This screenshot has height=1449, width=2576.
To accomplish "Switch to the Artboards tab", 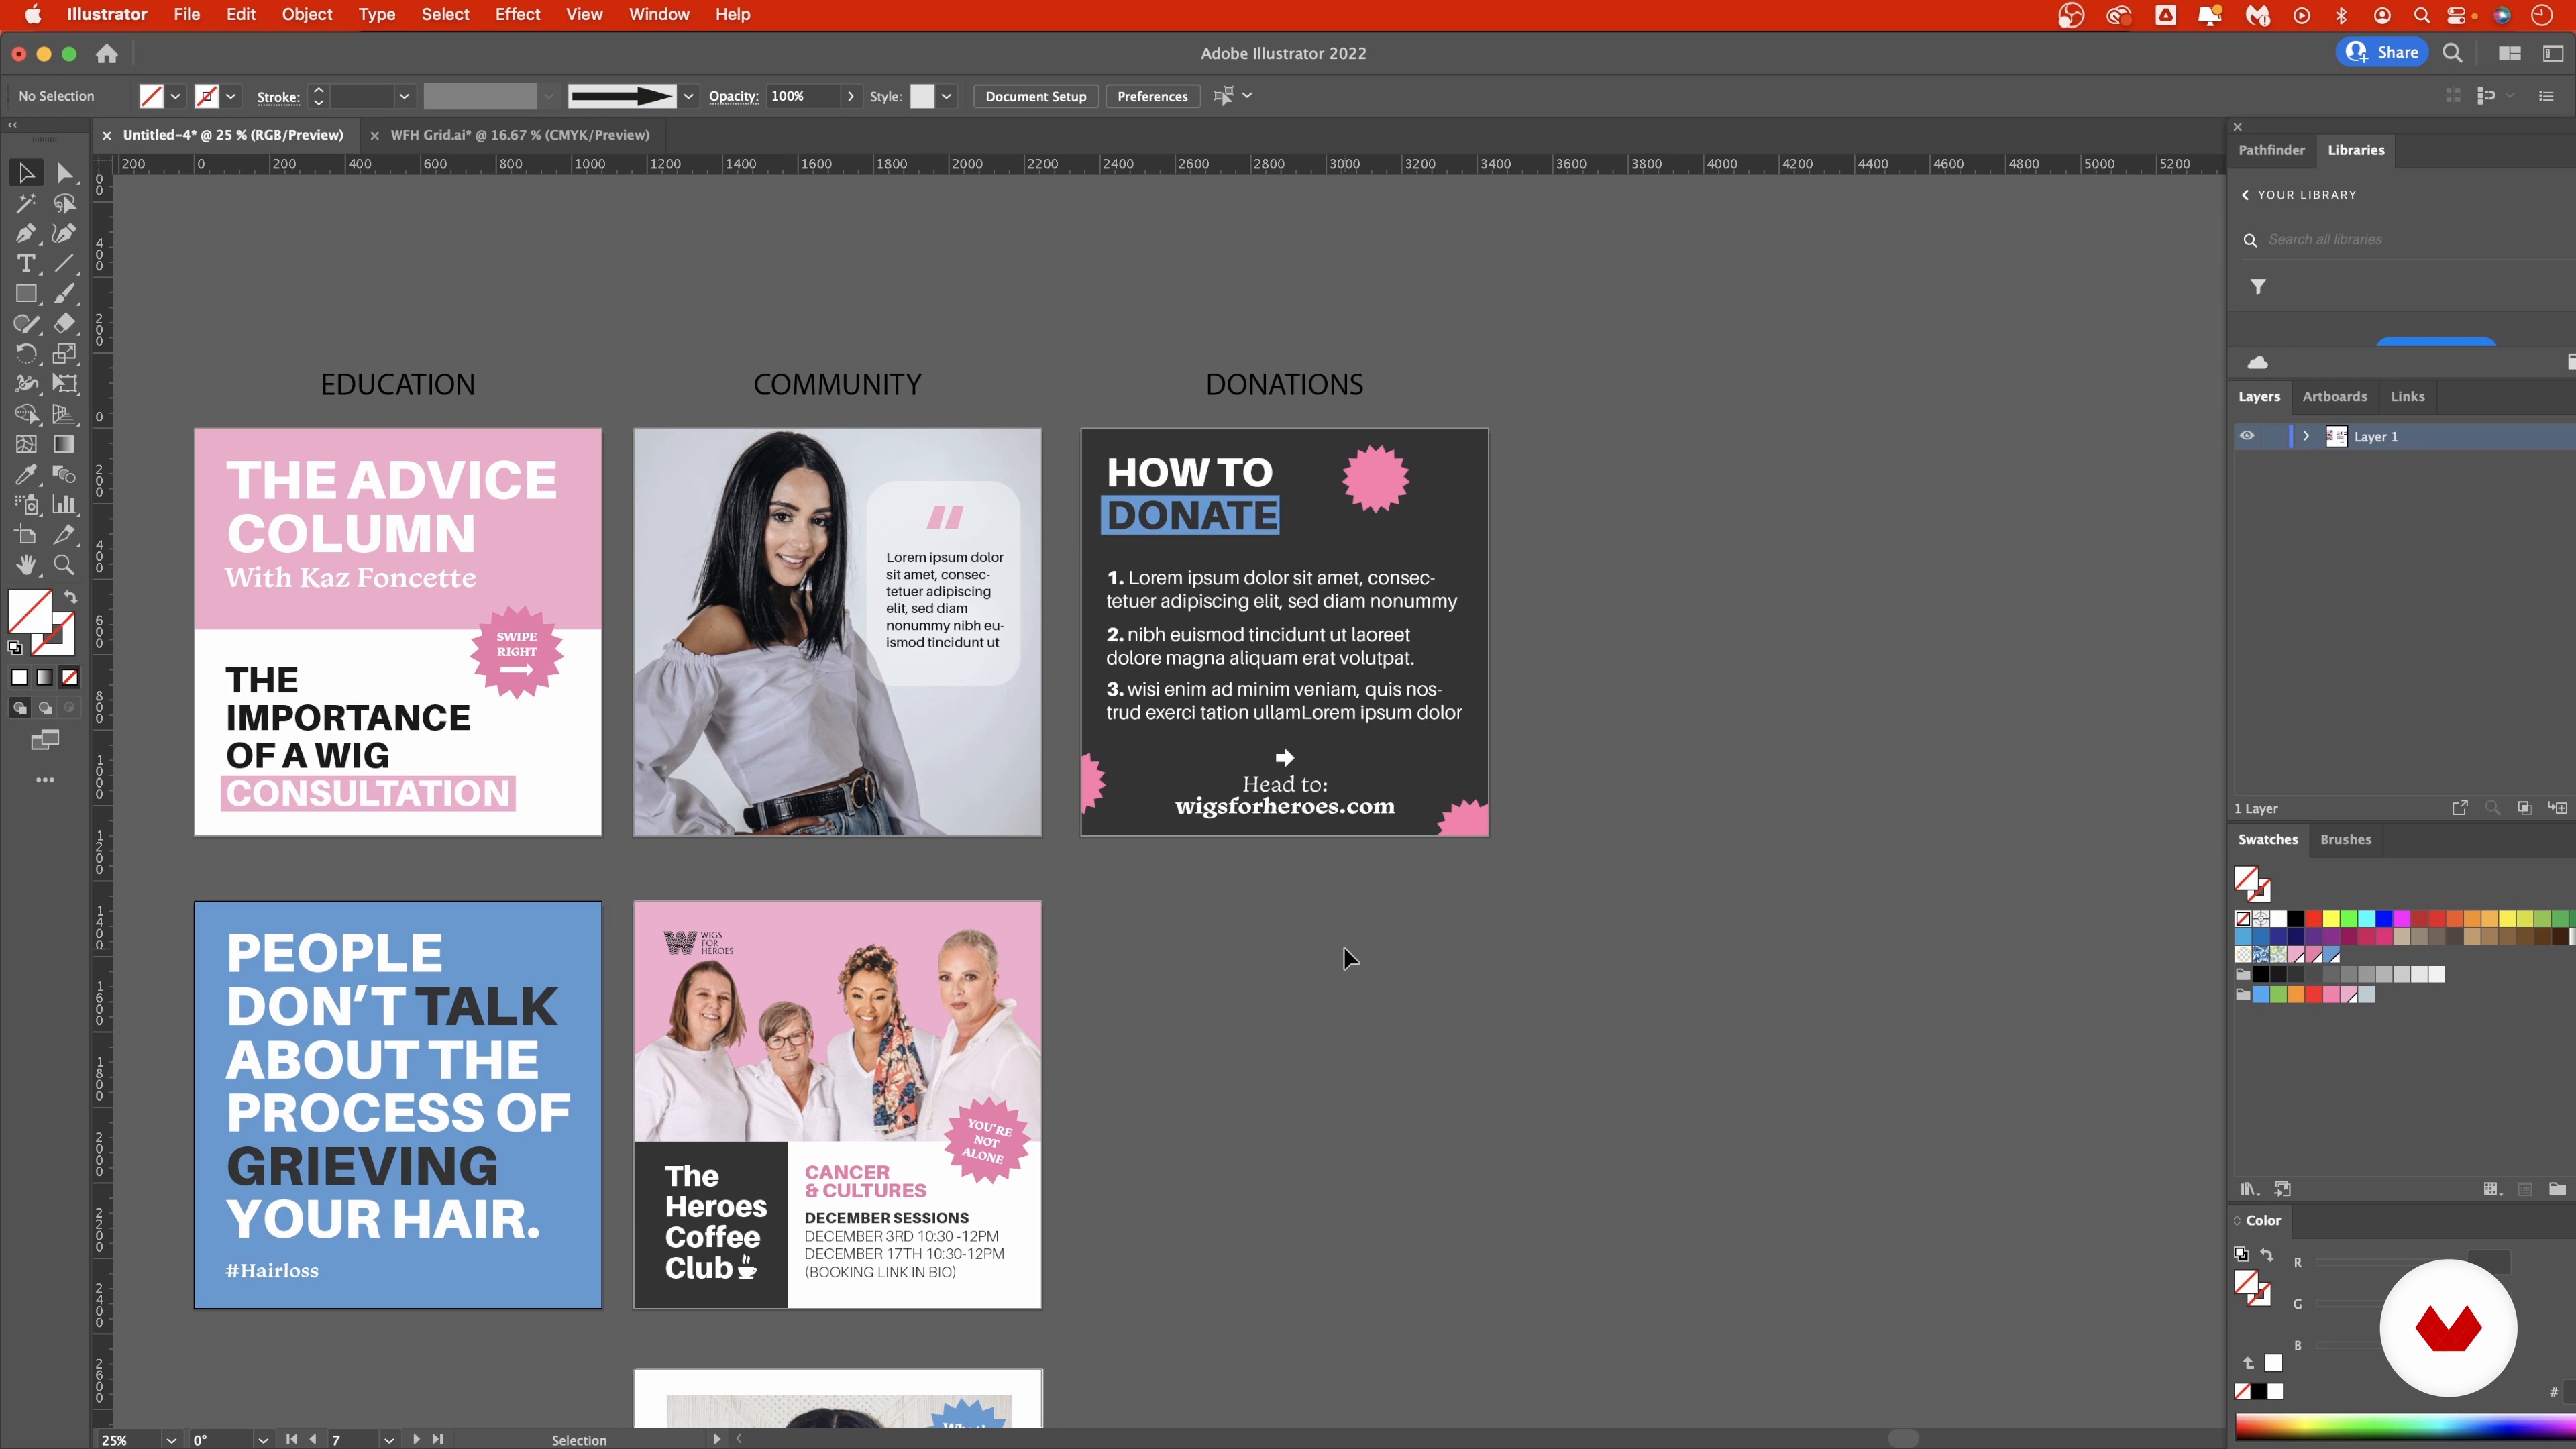I will tap(2334, 397).
